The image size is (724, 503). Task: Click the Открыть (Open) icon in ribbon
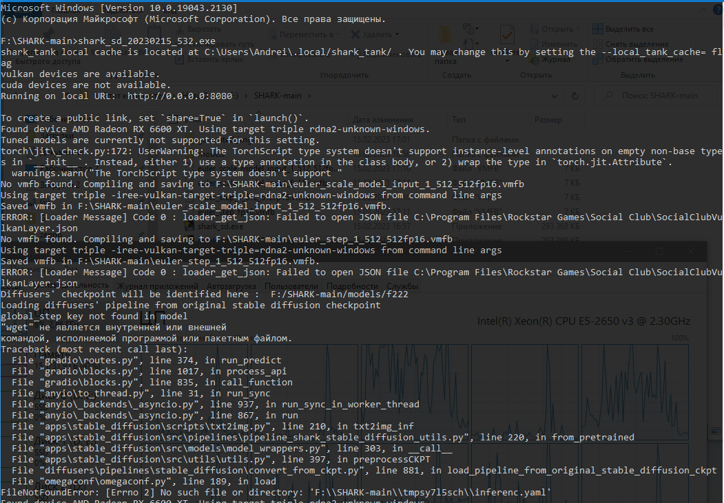coord(532,29)
